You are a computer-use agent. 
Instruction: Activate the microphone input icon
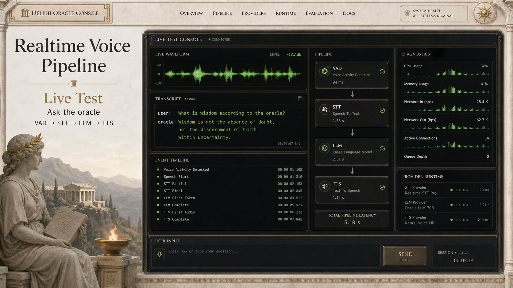(x=160, y=254)
